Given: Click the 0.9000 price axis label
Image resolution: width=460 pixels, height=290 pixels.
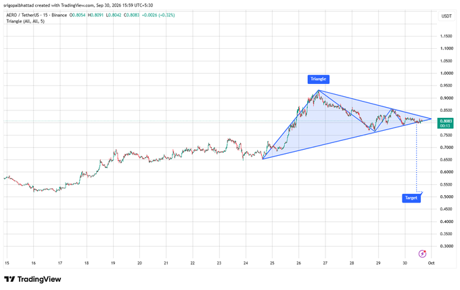Looking at the screenshot, I should [x=446, y=98].
